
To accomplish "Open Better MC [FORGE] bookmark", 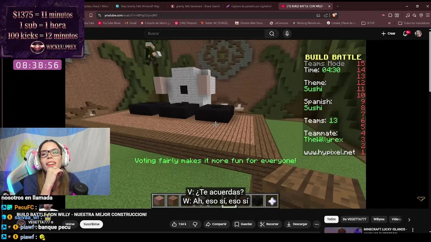I will pos(215,23).
